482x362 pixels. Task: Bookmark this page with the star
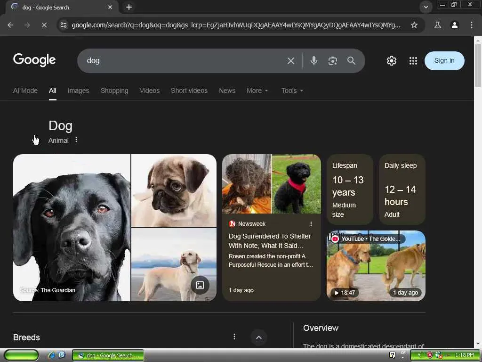click(414, 25)
